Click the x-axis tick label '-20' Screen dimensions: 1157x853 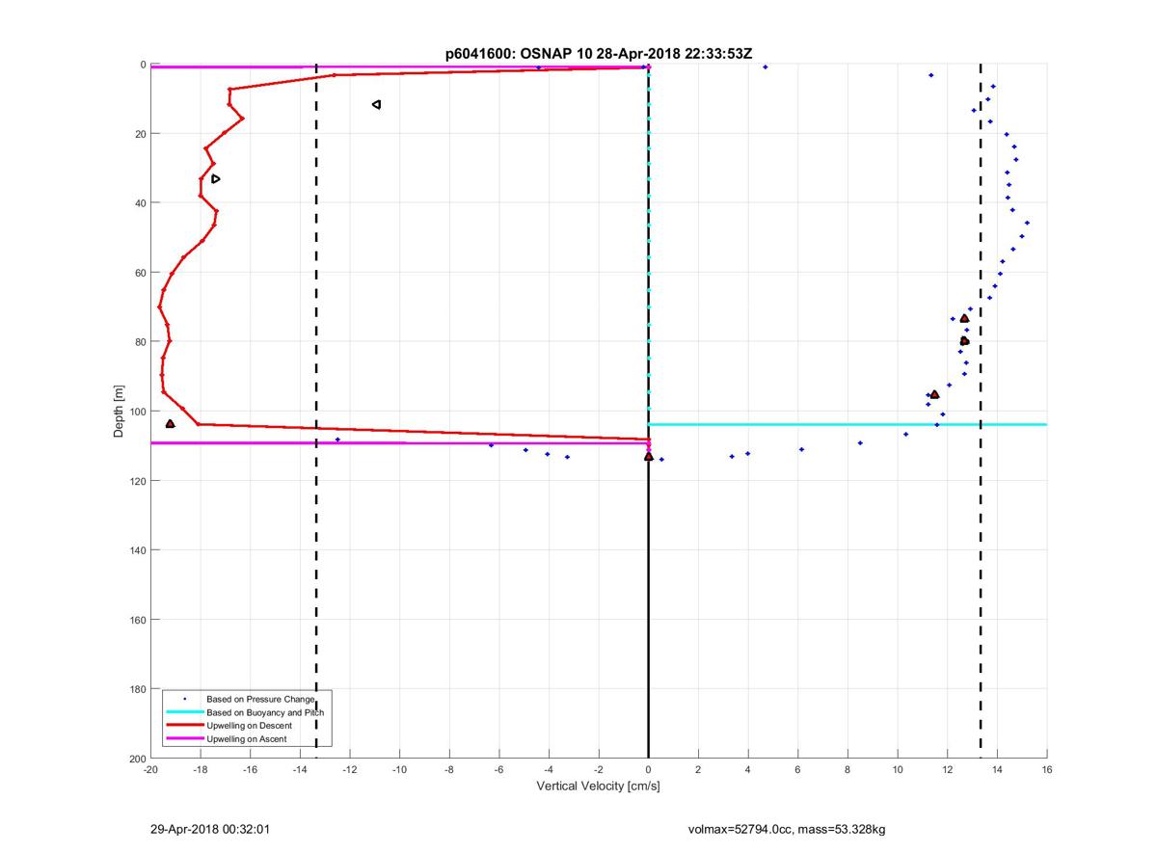click(x=150, y=770)
